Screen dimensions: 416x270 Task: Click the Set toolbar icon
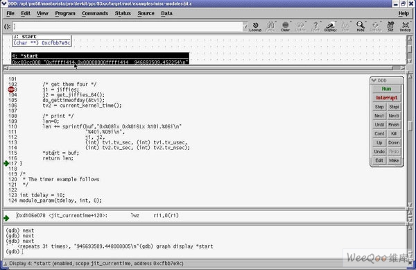(390, 26)
